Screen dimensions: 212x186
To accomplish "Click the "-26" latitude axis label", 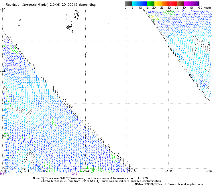I will [3, 103].
